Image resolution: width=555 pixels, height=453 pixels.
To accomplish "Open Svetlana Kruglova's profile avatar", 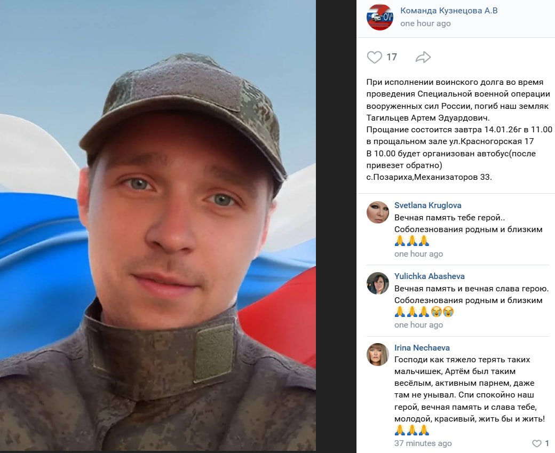I will tap(378, 212).
